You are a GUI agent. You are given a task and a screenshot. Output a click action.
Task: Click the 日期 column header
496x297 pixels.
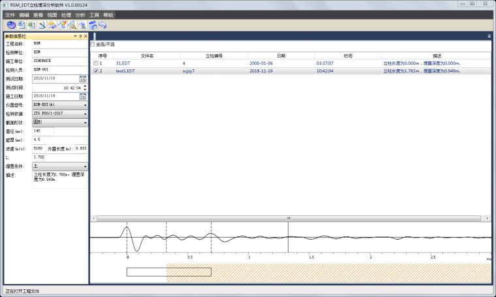[281, 55]
